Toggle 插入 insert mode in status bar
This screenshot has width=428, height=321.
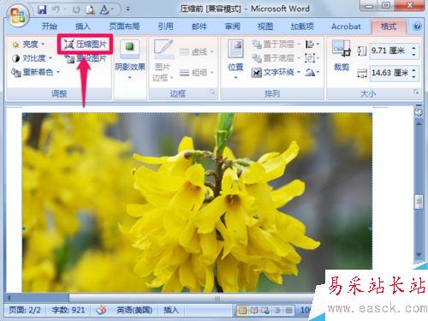click(171, 310)
